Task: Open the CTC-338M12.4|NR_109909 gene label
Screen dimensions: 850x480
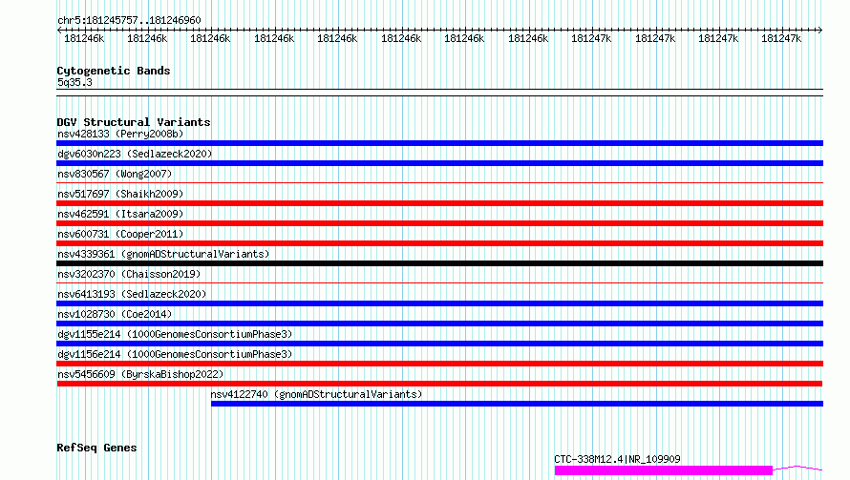Action: (x=617, y=459)
